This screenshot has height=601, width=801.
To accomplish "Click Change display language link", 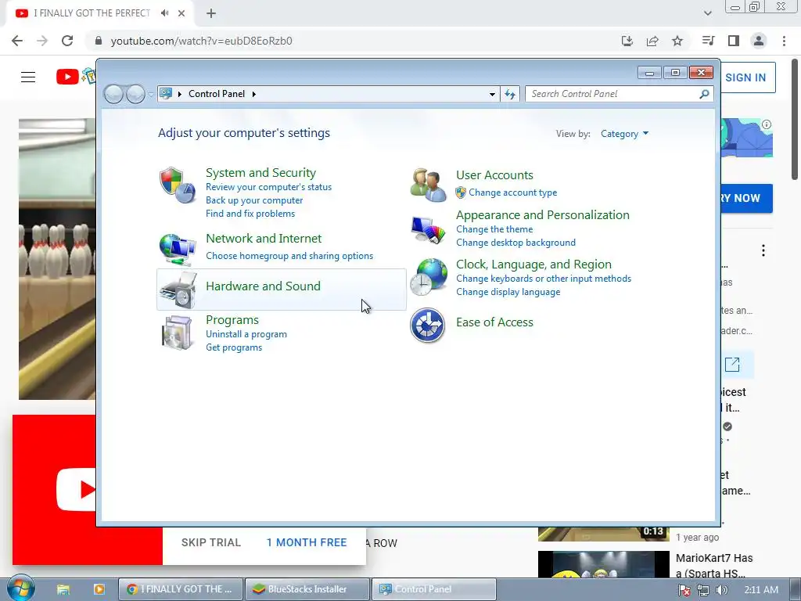I will (508, 292).
